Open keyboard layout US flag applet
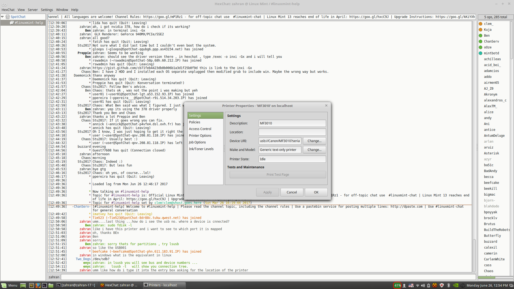Viewport: 514px width, 289px height. [x=411, y=286]
